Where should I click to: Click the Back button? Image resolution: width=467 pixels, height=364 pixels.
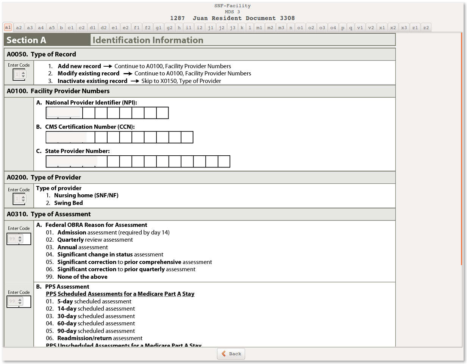click(231, 354)
